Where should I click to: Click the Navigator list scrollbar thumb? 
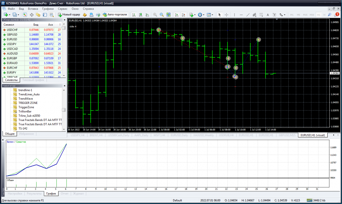64,110
